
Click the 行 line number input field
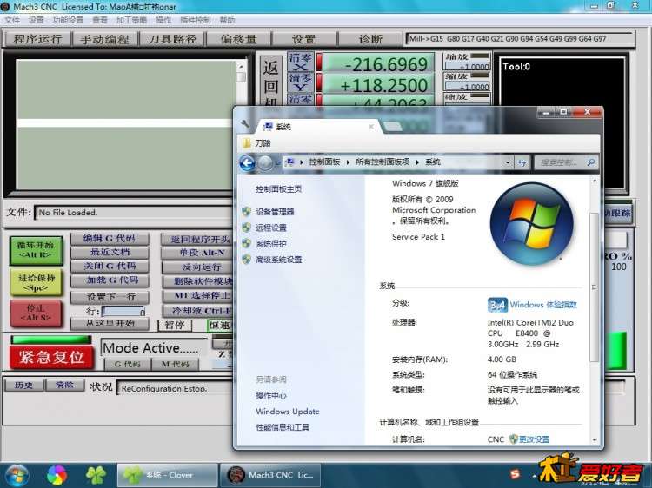pyautogui.click(x=123, y=311)
